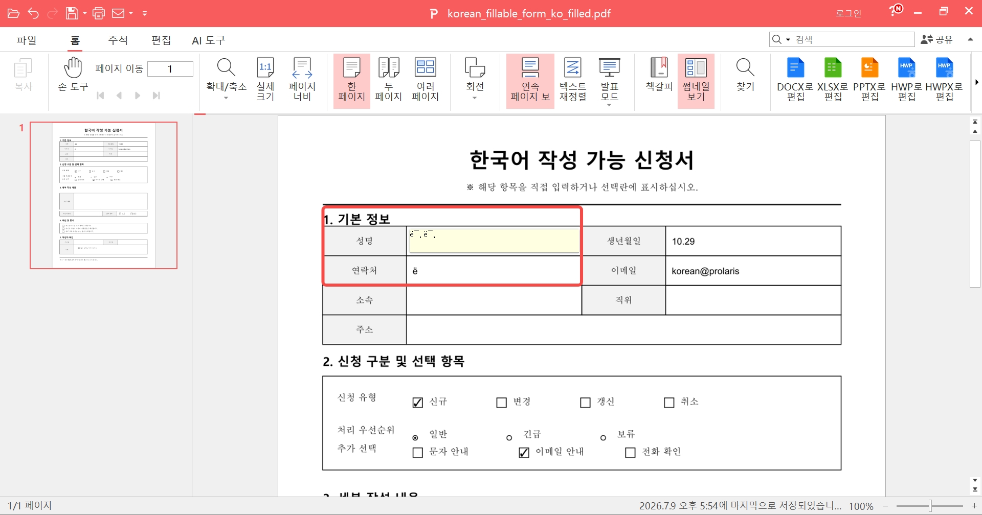Open the 파일 menu
Viewport: 982px width, 515px height.
pos(27,40)
